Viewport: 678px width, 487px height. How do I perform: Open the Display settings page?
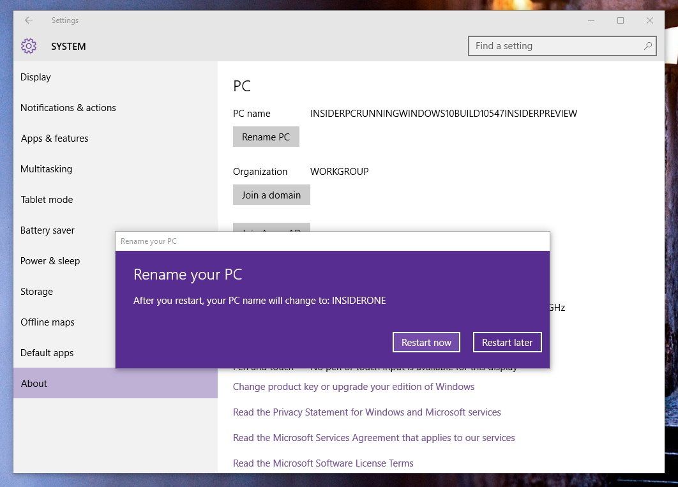pyautogui.click(x=35, y=77)
